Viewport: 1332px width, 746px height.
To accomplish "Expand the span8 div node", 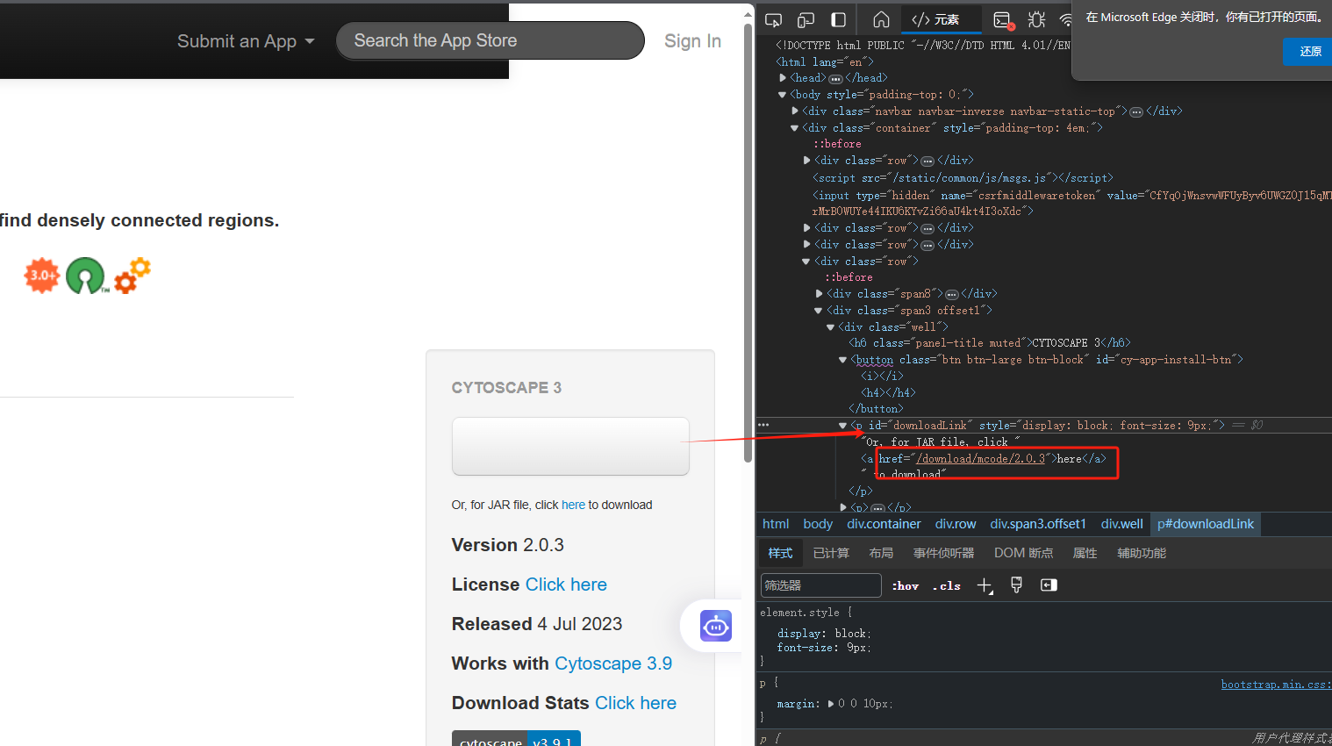I will tap(820, 294).
